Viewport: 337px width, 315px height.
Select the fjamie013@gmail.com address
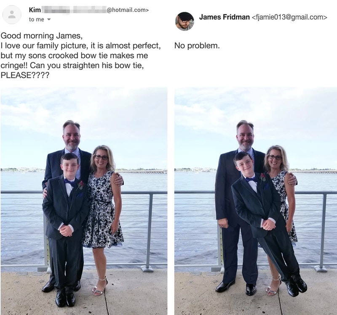(289, 17)
